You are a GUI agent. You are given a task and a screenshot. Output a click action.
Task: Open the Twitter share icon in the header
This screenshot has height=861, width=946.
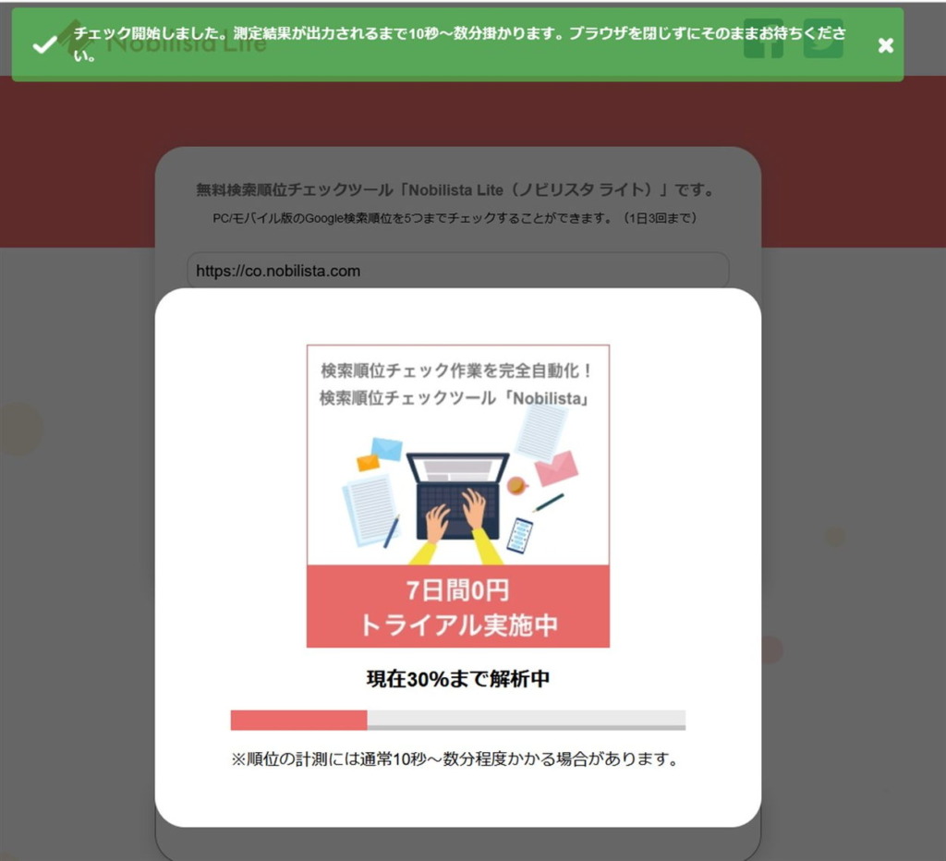(823, 39)
